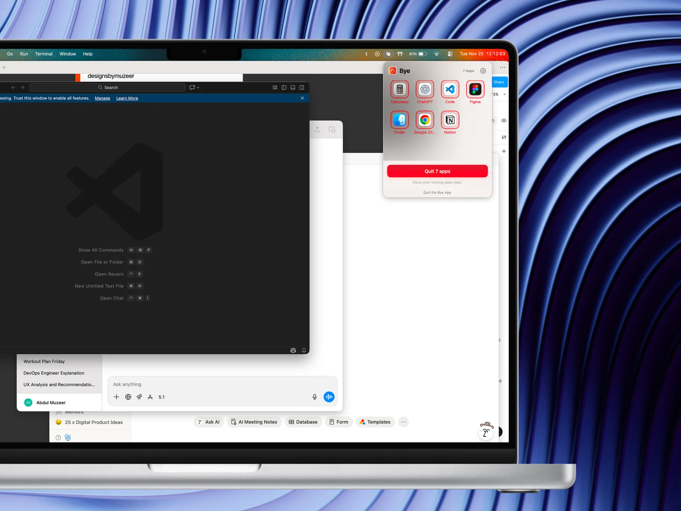
Task: Click the globe web search icon
Action: (128, 397)
